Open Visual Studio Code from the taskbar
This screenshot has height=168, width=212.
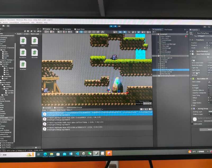77,154
